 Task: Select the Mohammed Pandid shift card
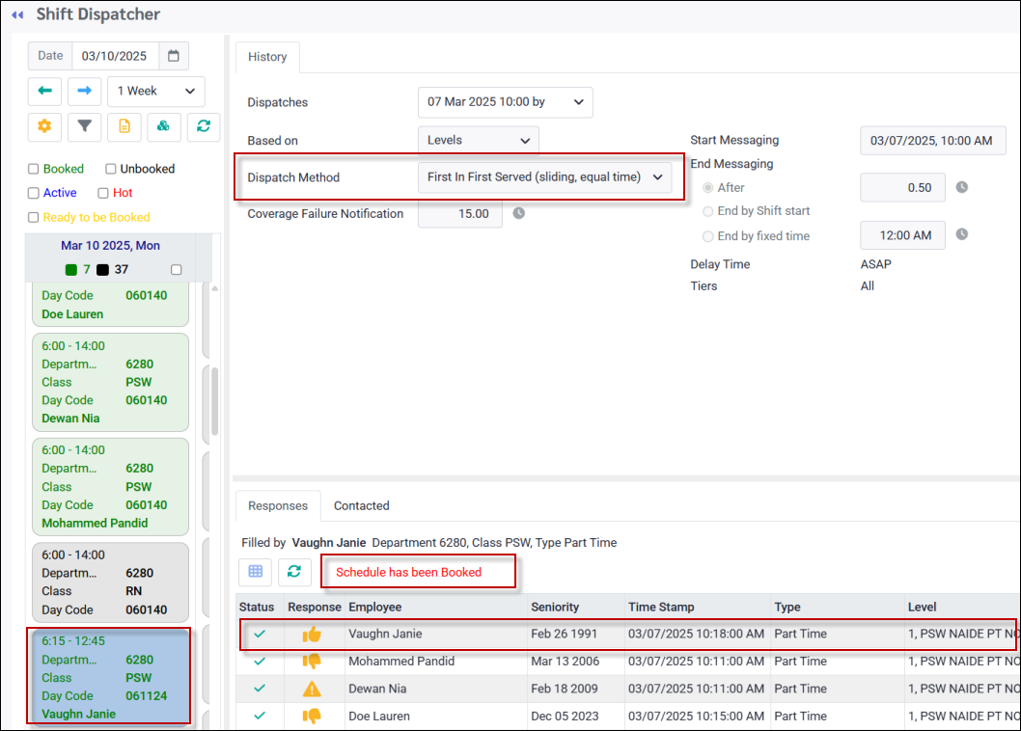(110, 486)
